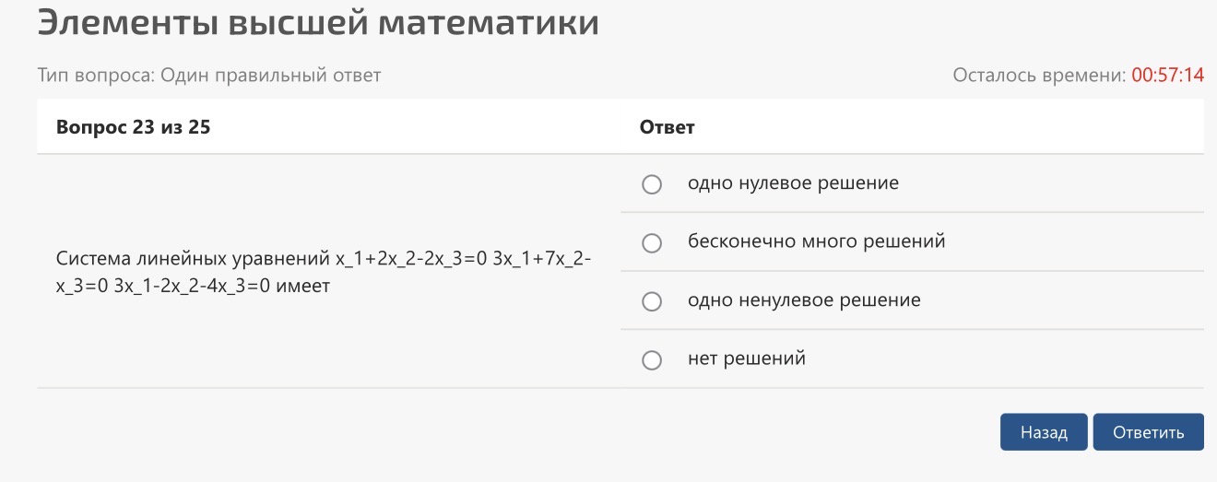Click the text label 'нет решений'
The height and width of the screenshot is (482, 1217).
(747, 358)
